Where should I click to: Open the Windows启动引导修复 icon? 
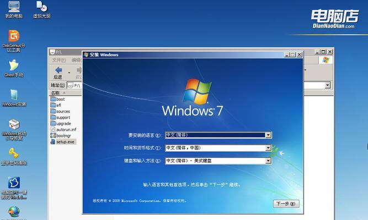click(x=13, y=125)
